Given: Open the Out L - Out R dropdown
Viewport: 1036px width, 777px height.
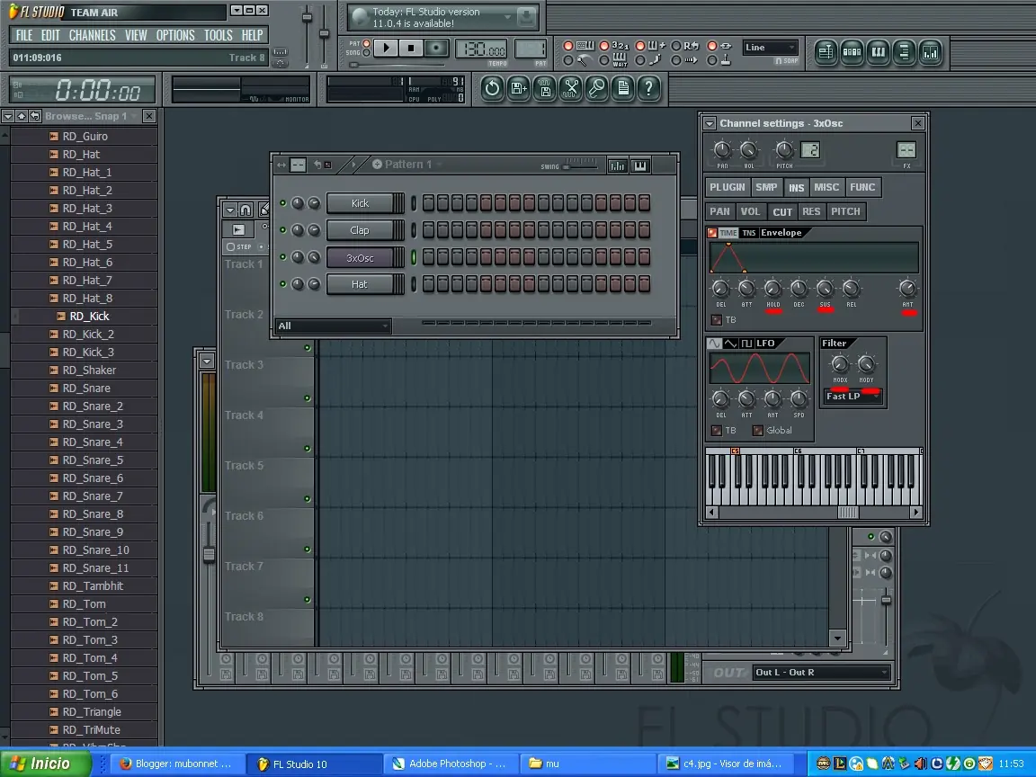Looking at the screenshot, I should pyautogui.click(x=822, y=673).
